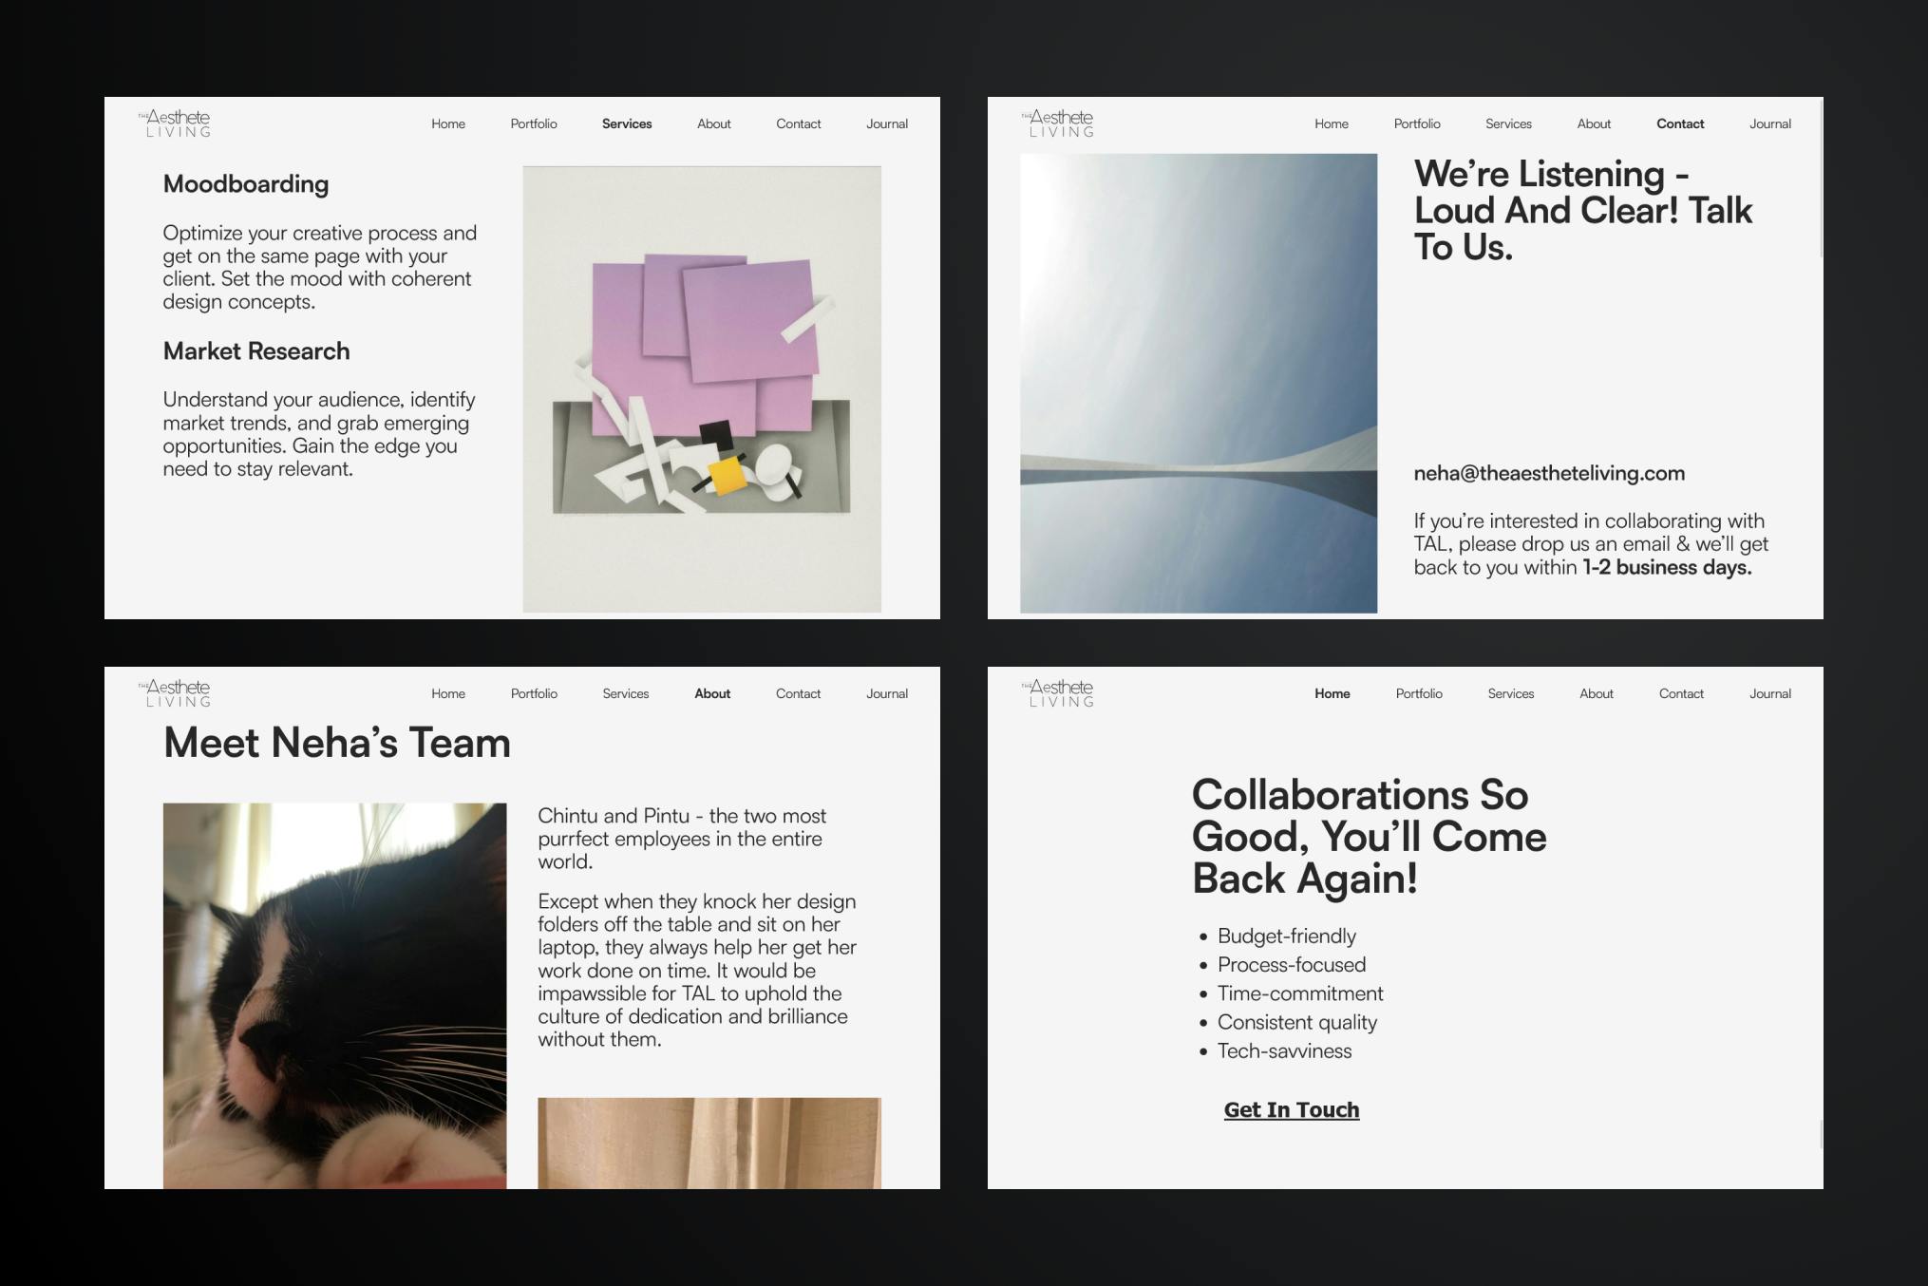Open the Services nav item on Services page
The height and width of the screenshot is (1286, 1928).
coord(626,123)
